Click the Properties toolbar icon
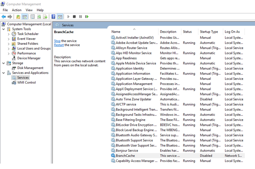Image resolution: width=255 pixels, height=169 pixels. 33,17
